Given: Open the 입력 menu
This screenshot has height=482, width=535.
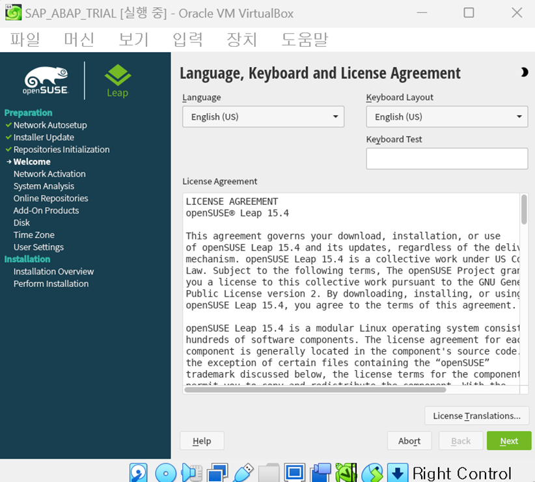Looking at the screenshot, I should click(187, 39).
